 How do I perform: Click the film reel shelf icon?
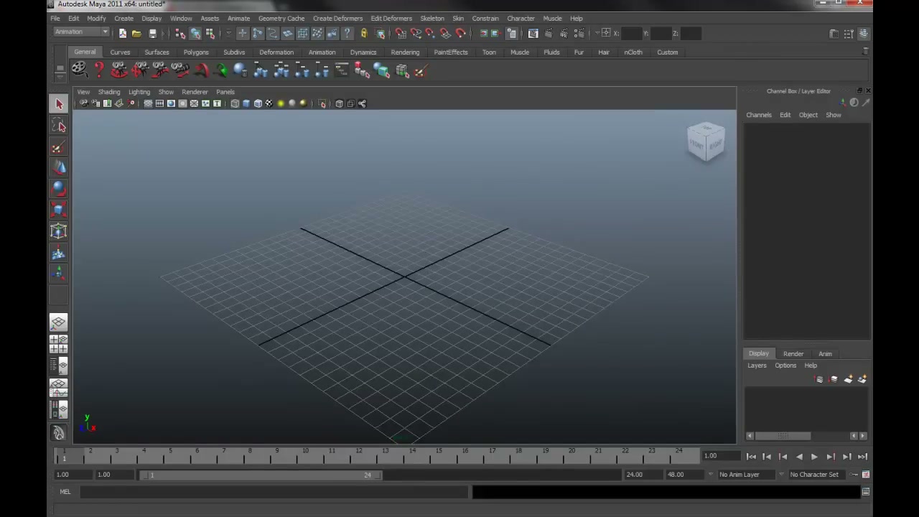click(79, 70)
